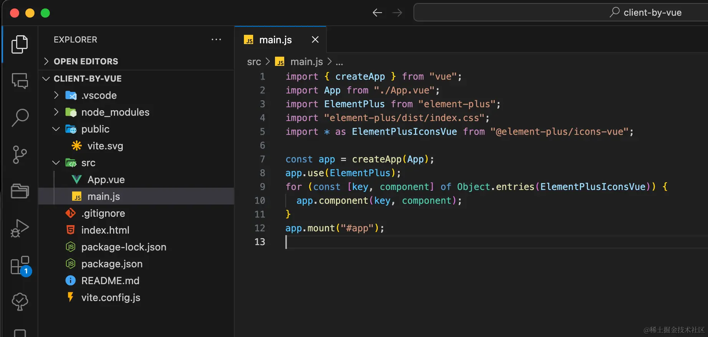The width and height of the screenshot is (708, 337).
Task: Switch to the main.js editor tab
Action: 280,39
